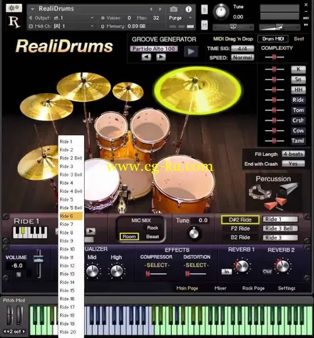Toggle the Crsh groove part
This screenshot has height=338, width=314.
tap(298, 120)
